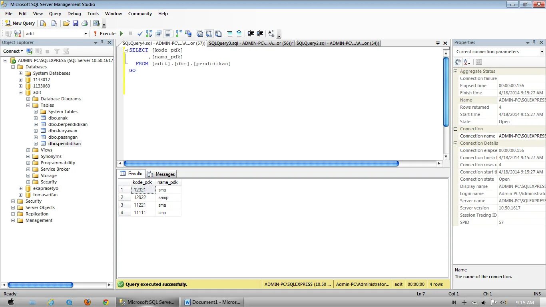Launch Chrome from the taskbar
Image resolution: width=546 pixels, height=307 pixels.
click(106, 302)
